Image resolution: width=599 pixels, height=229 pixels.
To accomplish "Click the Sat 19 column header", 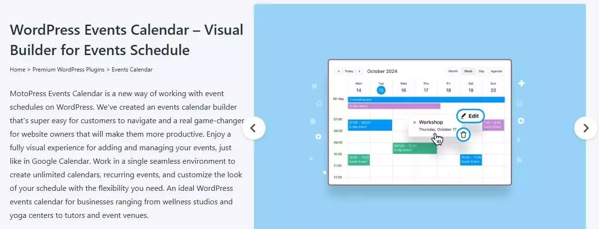I will [471, 87].
